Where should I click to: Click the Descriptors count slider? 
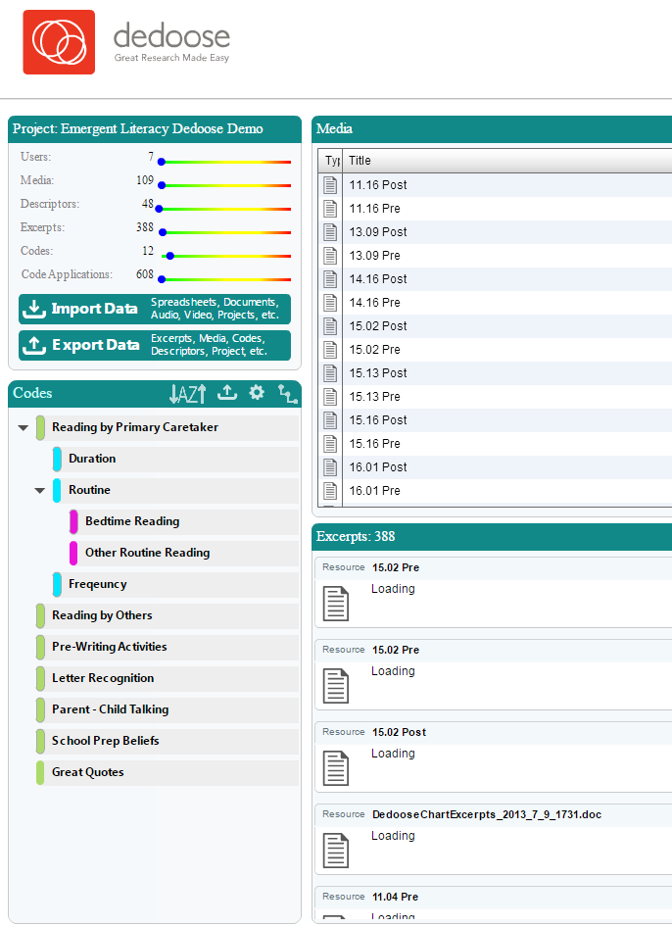[x=223, y=209]
